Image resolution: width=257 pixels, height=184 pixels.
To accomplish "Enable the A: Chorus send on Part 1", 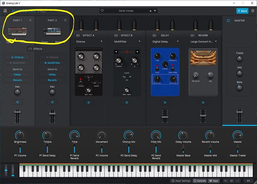I will 18,57.
